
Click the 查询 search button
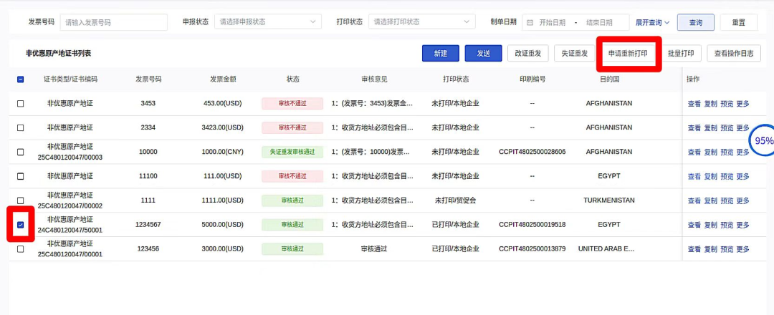point(695,22)
